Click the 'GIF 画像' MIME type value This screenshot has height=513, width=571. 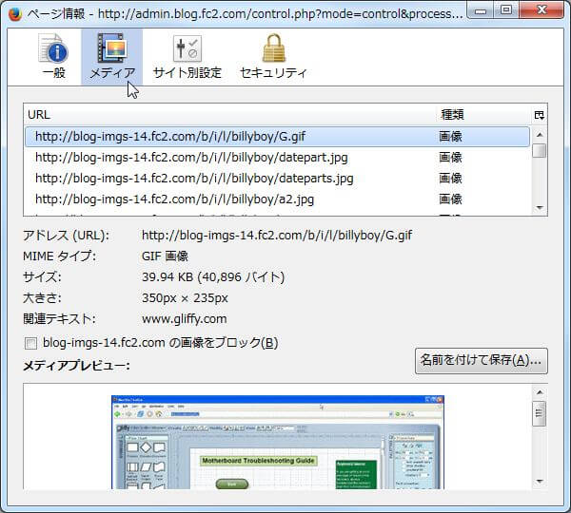pyautogui.click(x=165, y=256)
